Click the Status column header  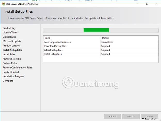(x=130, y=38)
